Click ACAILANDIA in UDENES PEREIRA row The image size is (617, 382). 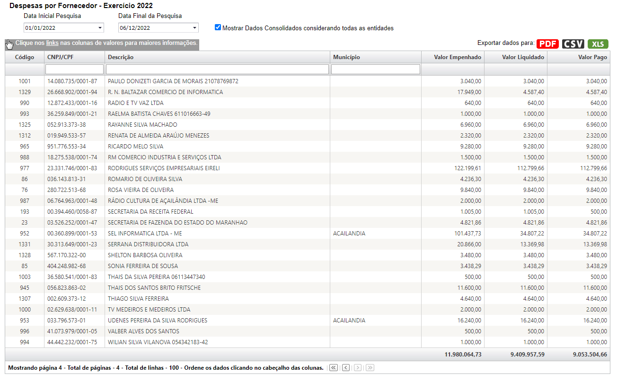click(x=349, y=321)
